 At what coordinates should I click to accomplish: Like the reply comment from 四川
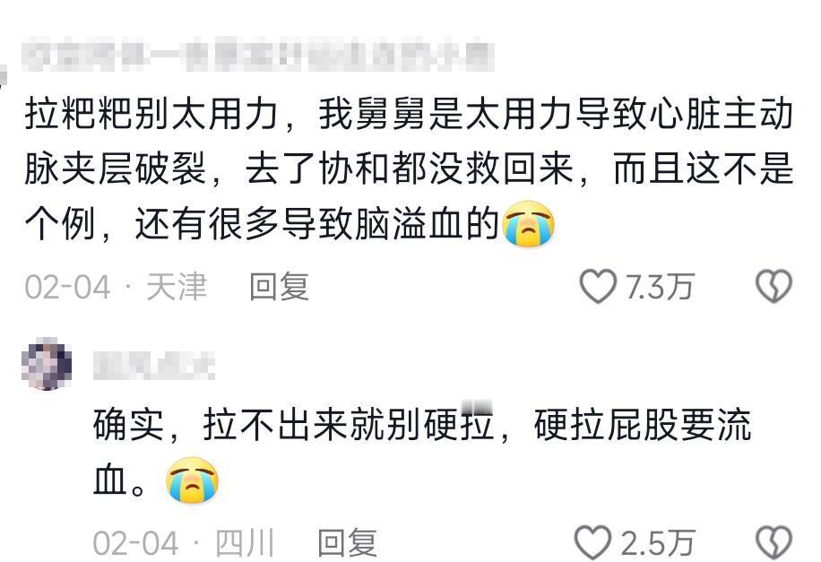coord(593,542)
